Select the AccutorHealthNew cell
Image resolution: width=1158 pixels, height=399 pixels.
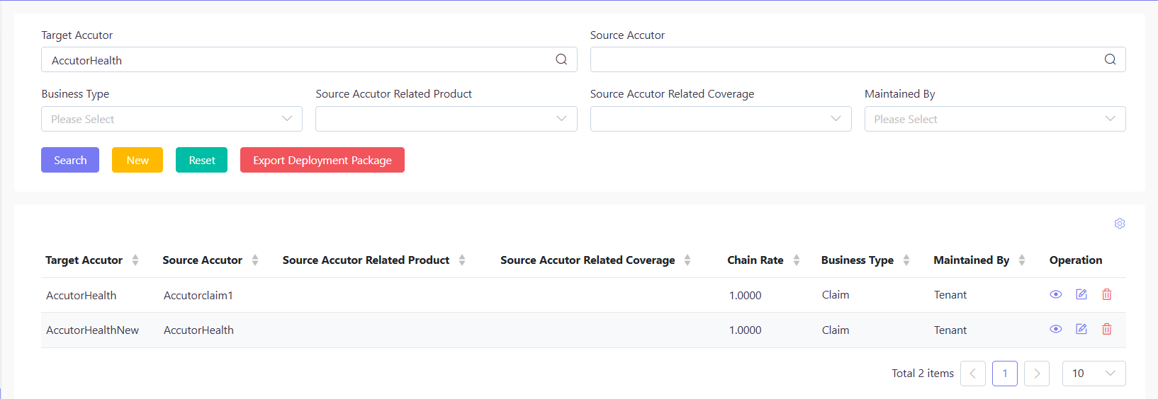(93, 330)
